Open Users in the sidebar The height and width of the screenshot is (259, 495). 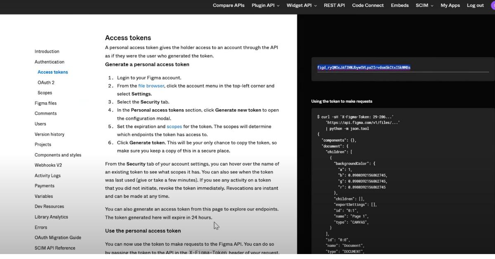point(40,124)
